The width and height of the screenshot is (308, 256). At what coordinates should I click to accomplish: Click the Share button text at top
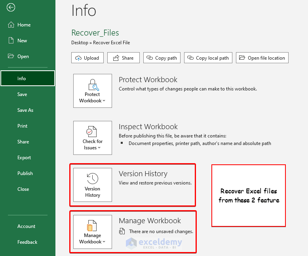click(127, 58)
